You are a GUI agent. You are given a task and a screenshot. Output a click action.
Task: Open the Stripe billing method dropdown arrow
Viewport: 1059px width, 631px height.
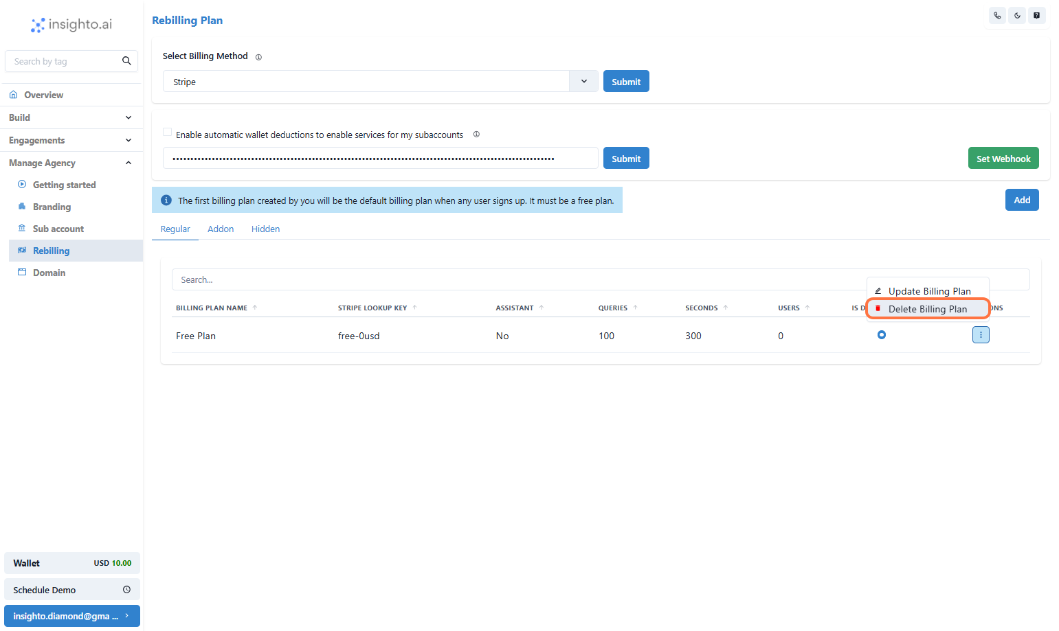(583, 81)
